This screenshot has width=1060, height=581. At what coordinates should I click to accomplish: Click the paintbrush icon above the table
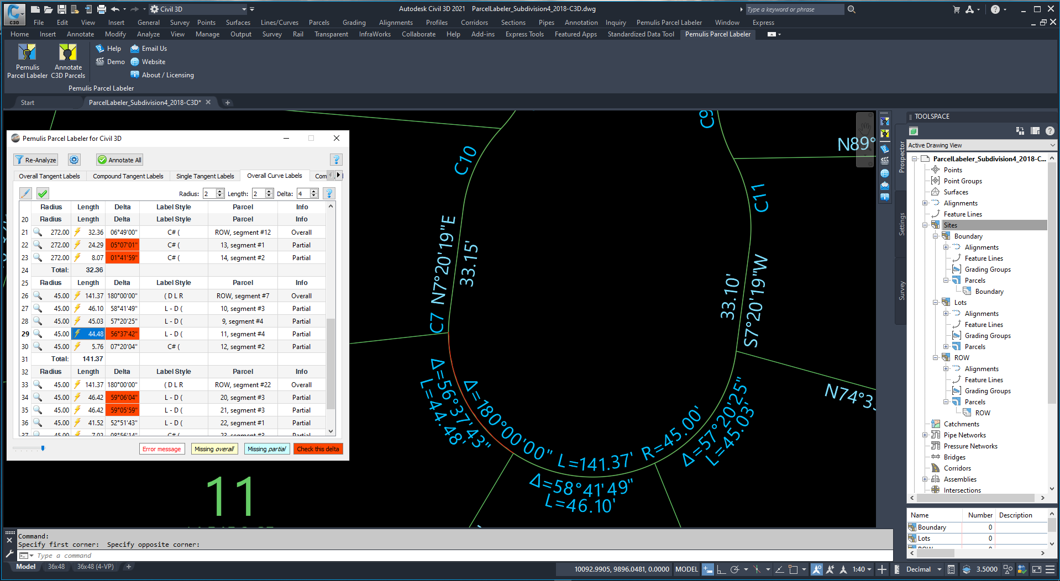[x=25, y=193]
